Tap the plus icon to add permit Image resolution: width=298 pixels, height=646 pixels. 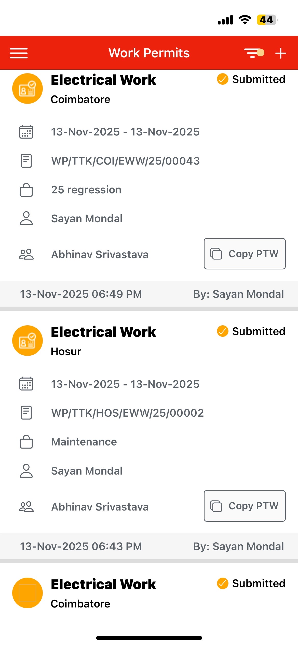(281, 53)
